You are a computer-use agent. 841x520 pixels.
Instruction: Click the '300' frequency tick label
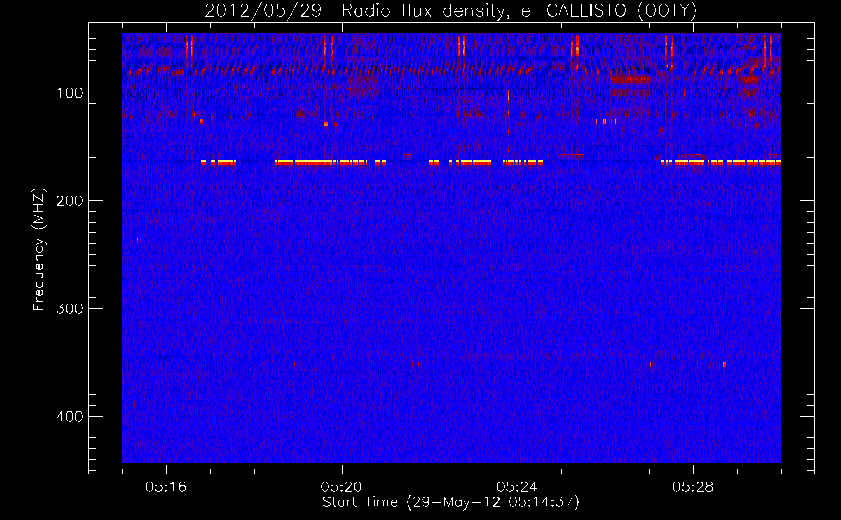70,308
